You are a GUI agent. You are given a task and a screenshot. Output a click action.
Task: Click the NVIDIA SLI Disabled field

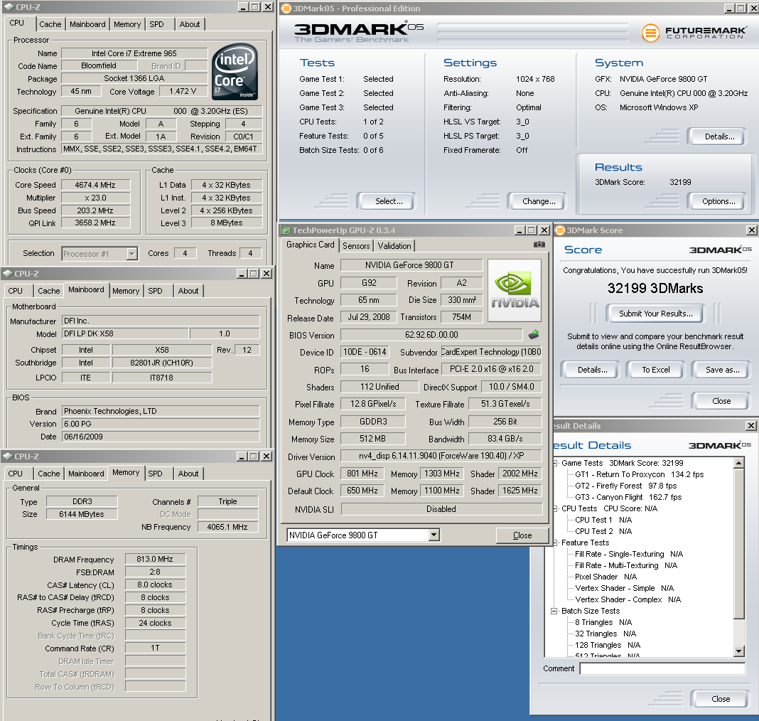(441, 509)
